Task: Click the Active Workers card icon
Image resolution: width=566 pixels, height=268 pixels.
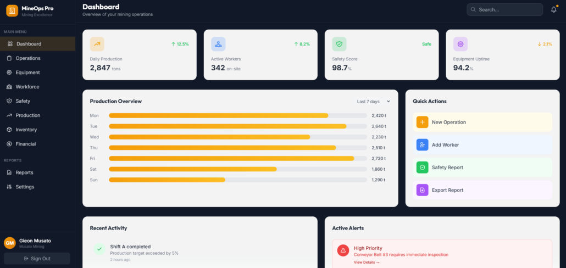Action: 218,44
